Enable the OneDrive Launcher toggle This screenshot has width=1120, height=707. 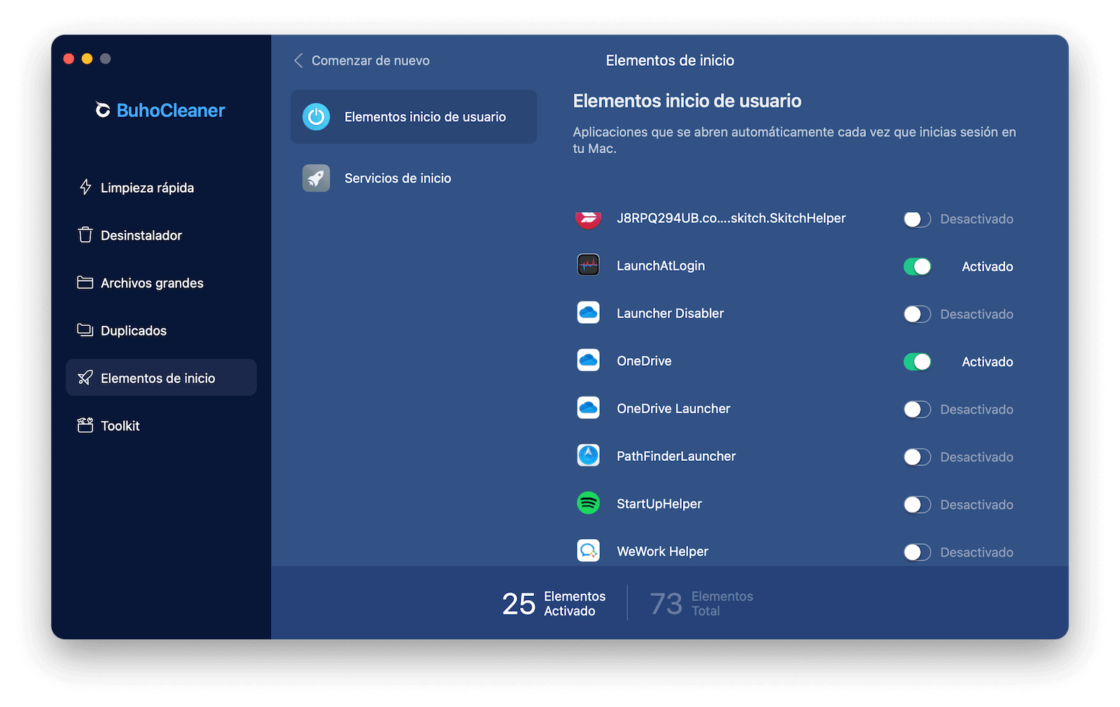click(x=917, y=409)
